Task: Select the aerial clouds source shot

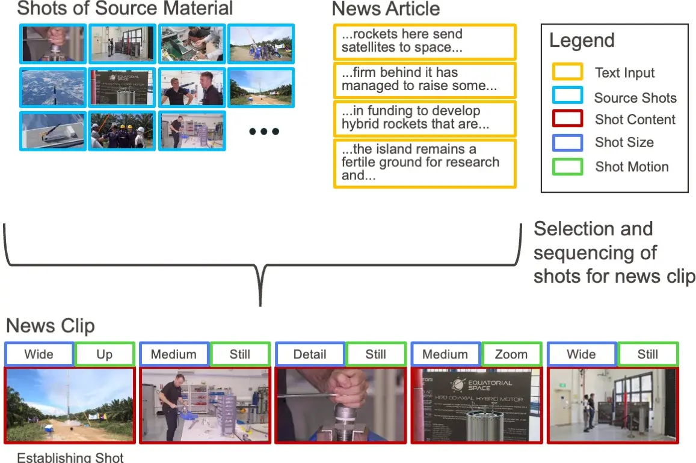Action: pyautogui.click(x=53, y=87)
